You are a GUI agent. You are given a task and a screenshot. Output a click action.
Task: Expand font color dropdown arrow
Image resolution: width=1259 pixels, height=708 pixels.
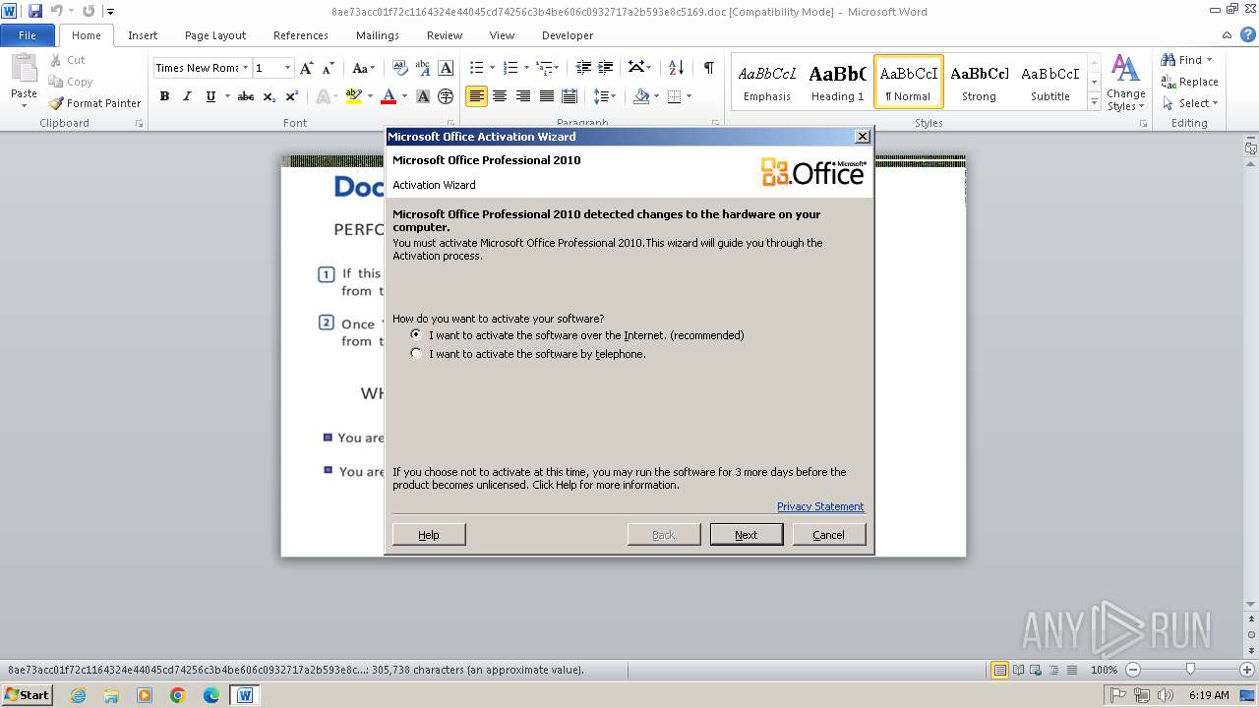(x=404, y=96)
